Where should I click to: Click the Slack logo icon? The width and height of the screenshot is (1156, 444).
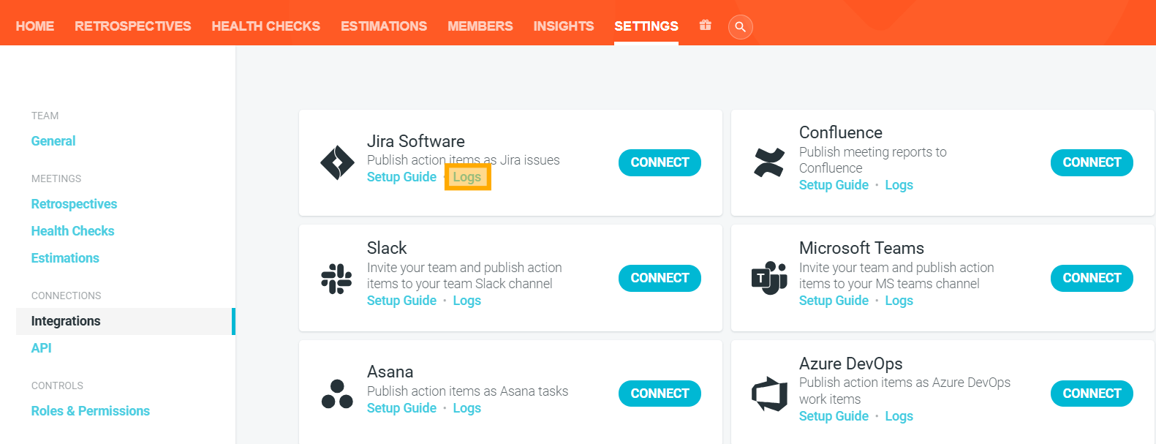336,279
